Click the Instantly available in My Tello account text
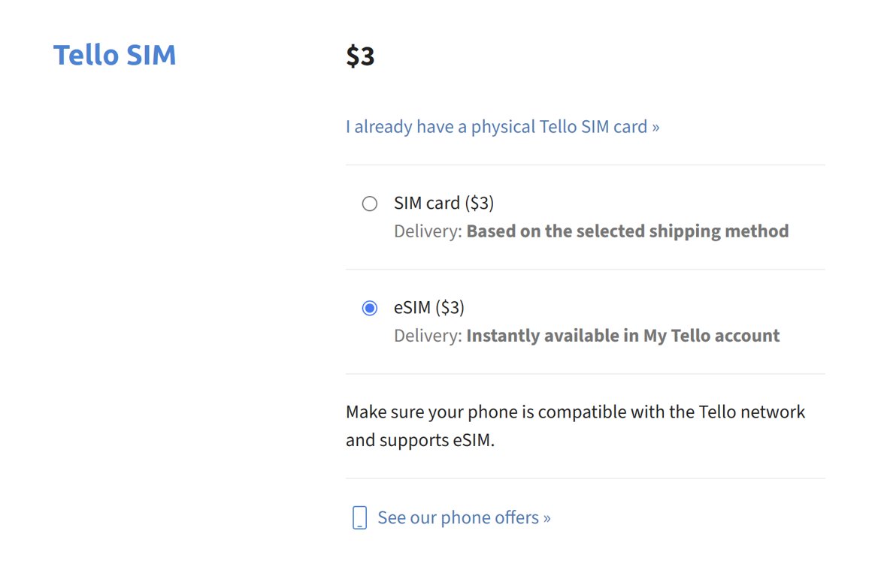 pyautogui.click(x=622, y=336)
